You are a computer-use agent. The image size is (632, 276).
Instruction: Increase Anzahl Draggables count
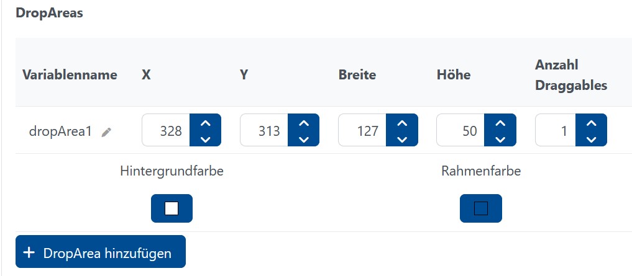click(x=591, y=123)
